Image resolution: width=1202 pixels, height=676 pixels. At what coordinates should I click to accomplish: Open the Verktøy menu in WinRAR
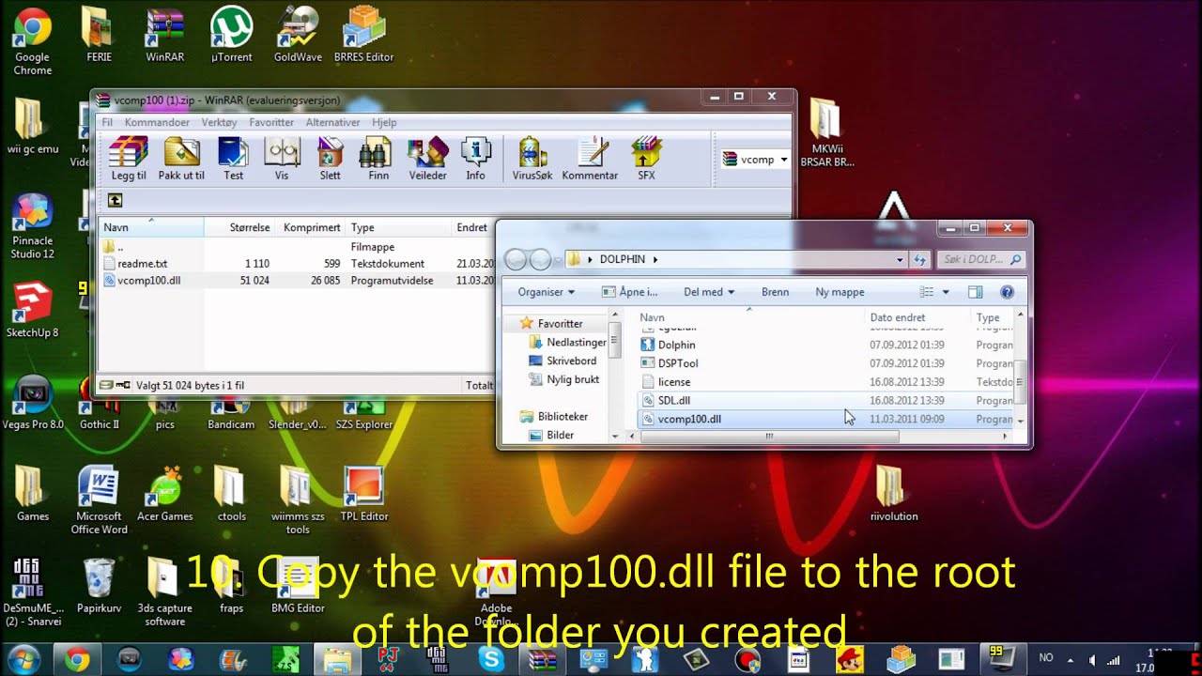tap(219, 122)
